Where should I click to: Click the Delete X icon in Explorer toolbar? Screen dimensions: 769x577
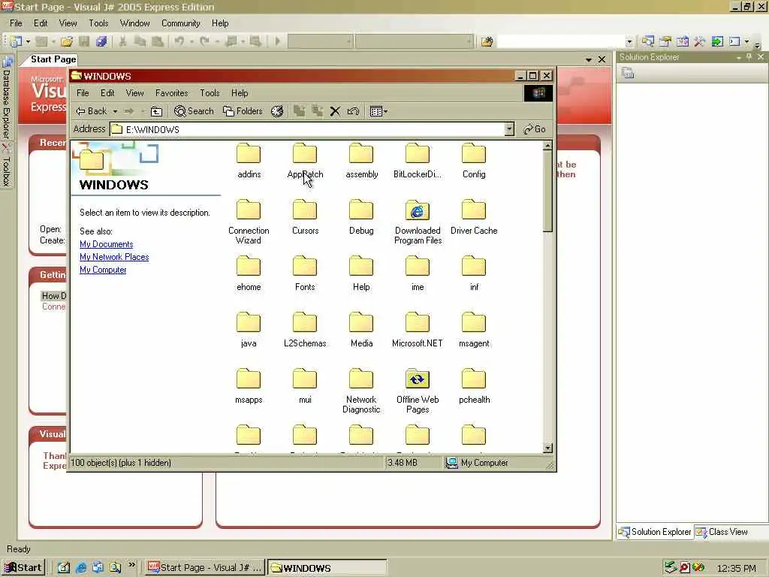335,111
